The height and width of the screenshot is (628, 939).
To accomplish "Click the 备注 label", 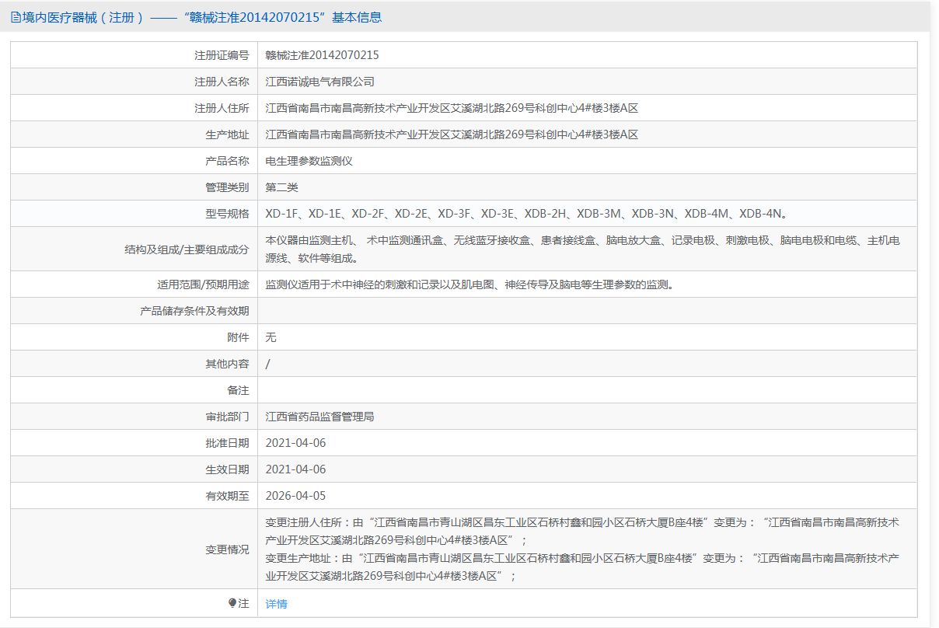I will 238,390.
